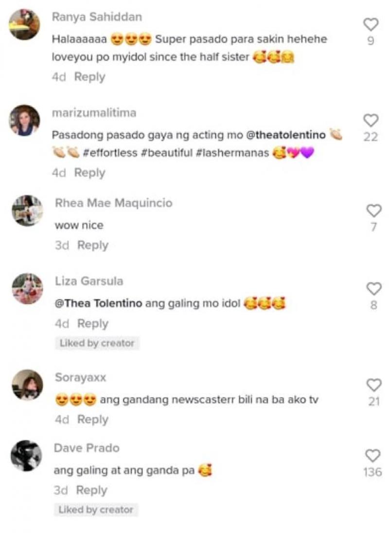The height and width of the screenshot is (535, 389).
Task: Reply to Dave Prado's comment
Action: tap(91, 490)
